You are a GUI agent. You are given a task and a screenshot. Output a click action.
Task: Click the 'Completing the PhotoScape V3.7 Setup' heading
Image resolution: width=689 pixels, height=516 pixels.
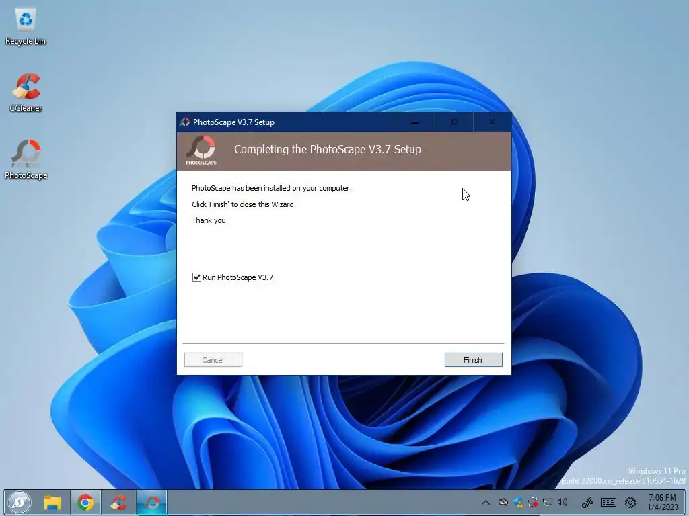click(328, 150)
